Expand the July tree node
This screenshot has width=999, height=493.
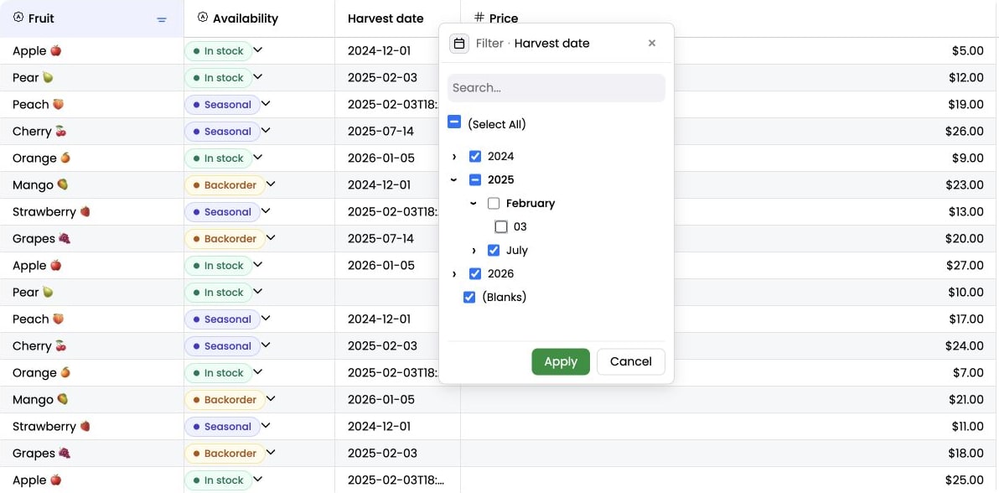tap(474, 251)
